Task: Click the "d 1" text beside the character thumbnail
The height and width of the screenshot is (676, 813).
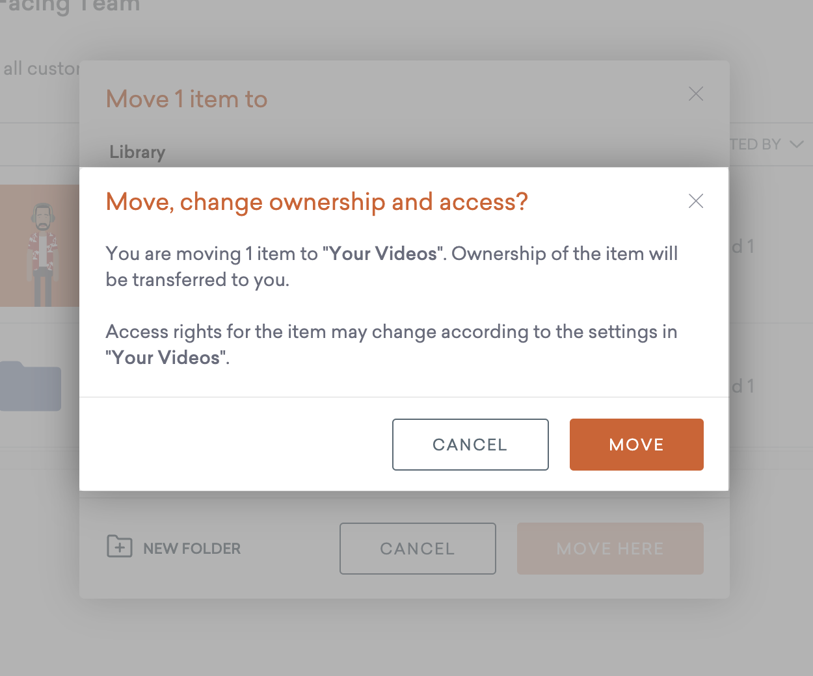Action: pos(743,246)
